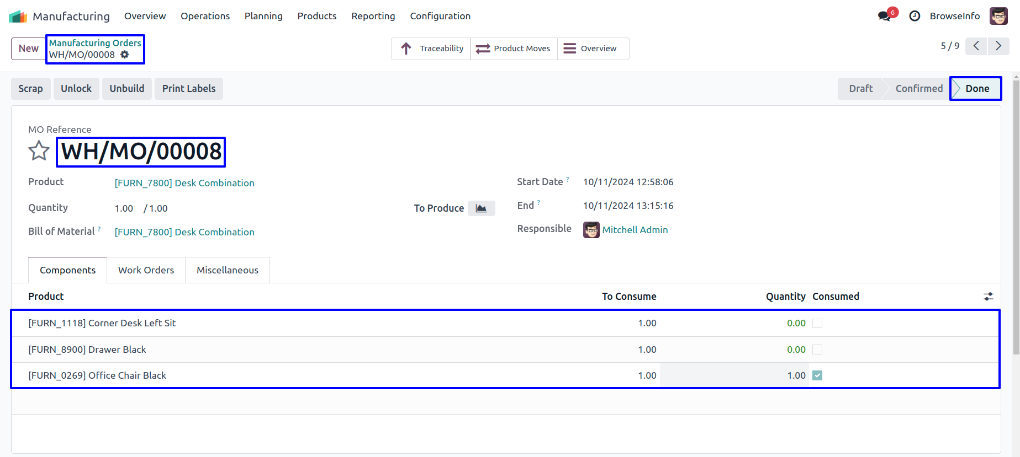Switch to the Work Orders tab

click(x=146, y=270)
